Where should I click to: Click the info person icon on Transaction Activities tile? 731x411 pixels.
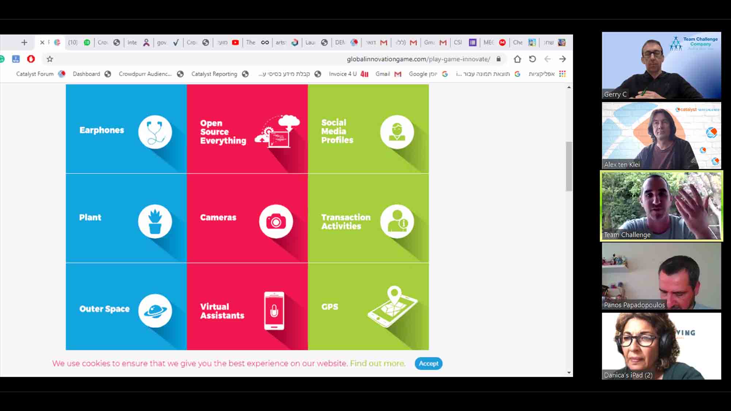point(397,221)
